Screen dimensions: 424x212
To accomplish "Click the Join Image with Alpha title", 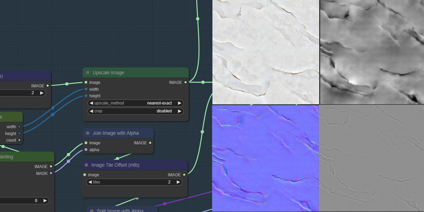I will [115, 133].
